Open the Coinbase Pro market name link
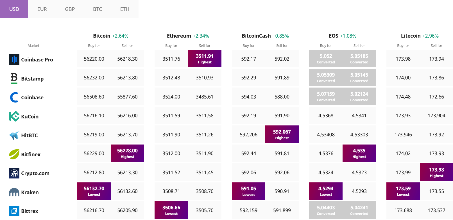Image resolution: width=453 pixels, height=220 pixels. tap(37, 59)
